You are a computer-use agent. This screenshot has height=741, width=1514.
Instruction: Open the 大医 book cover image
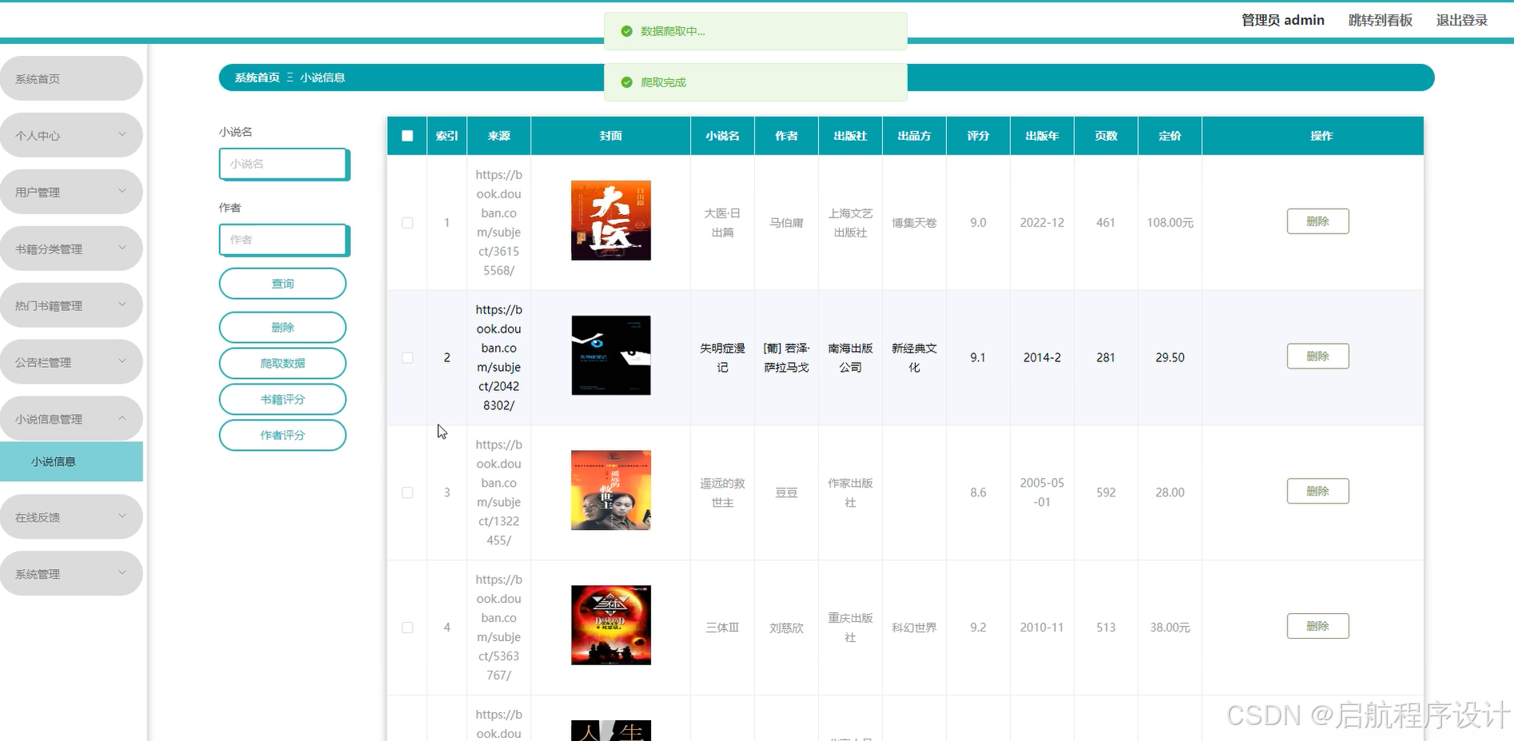611,221
